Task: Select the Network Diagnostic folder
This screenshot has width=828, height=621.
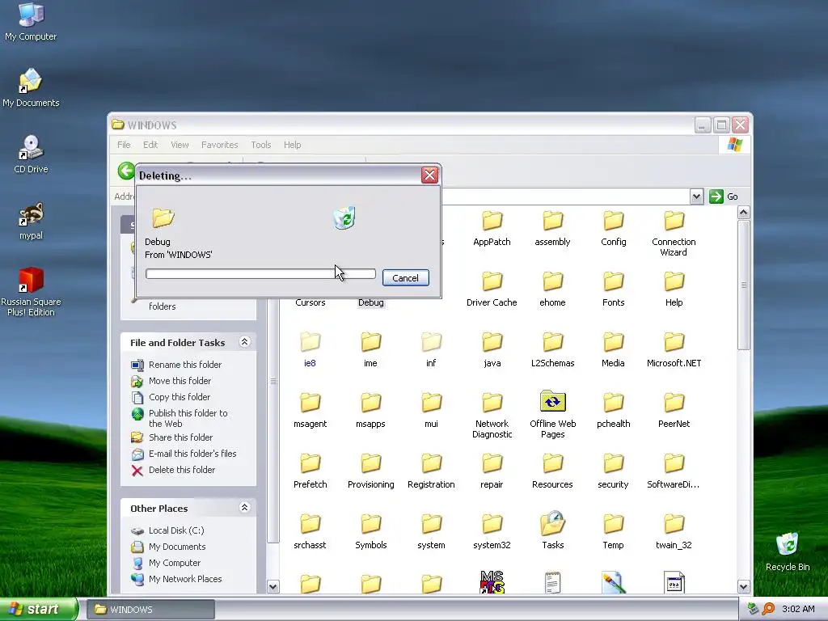Action: pyautogui.click(x=492, y=416)
